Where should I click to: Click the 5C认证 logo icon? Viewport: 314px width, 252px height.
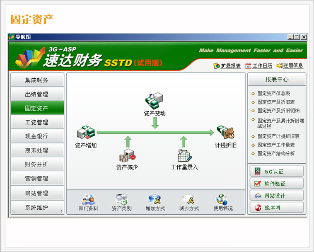click(258, 171)
